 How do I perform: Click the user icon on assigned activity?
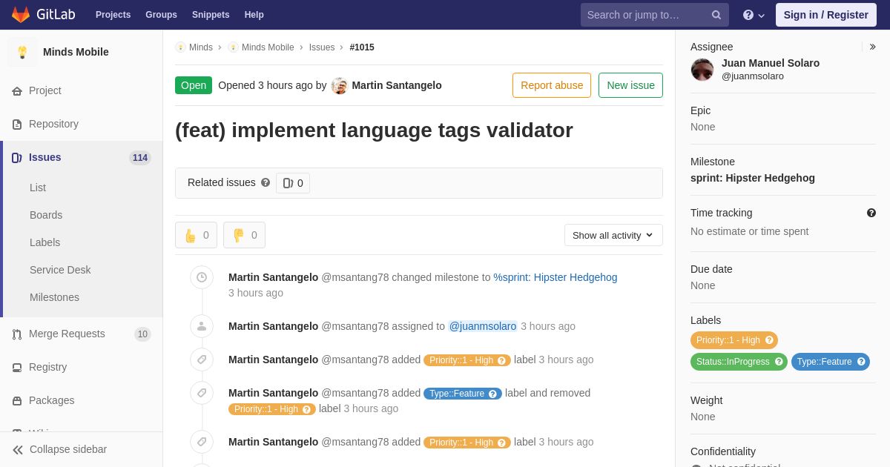pos(202,326)
